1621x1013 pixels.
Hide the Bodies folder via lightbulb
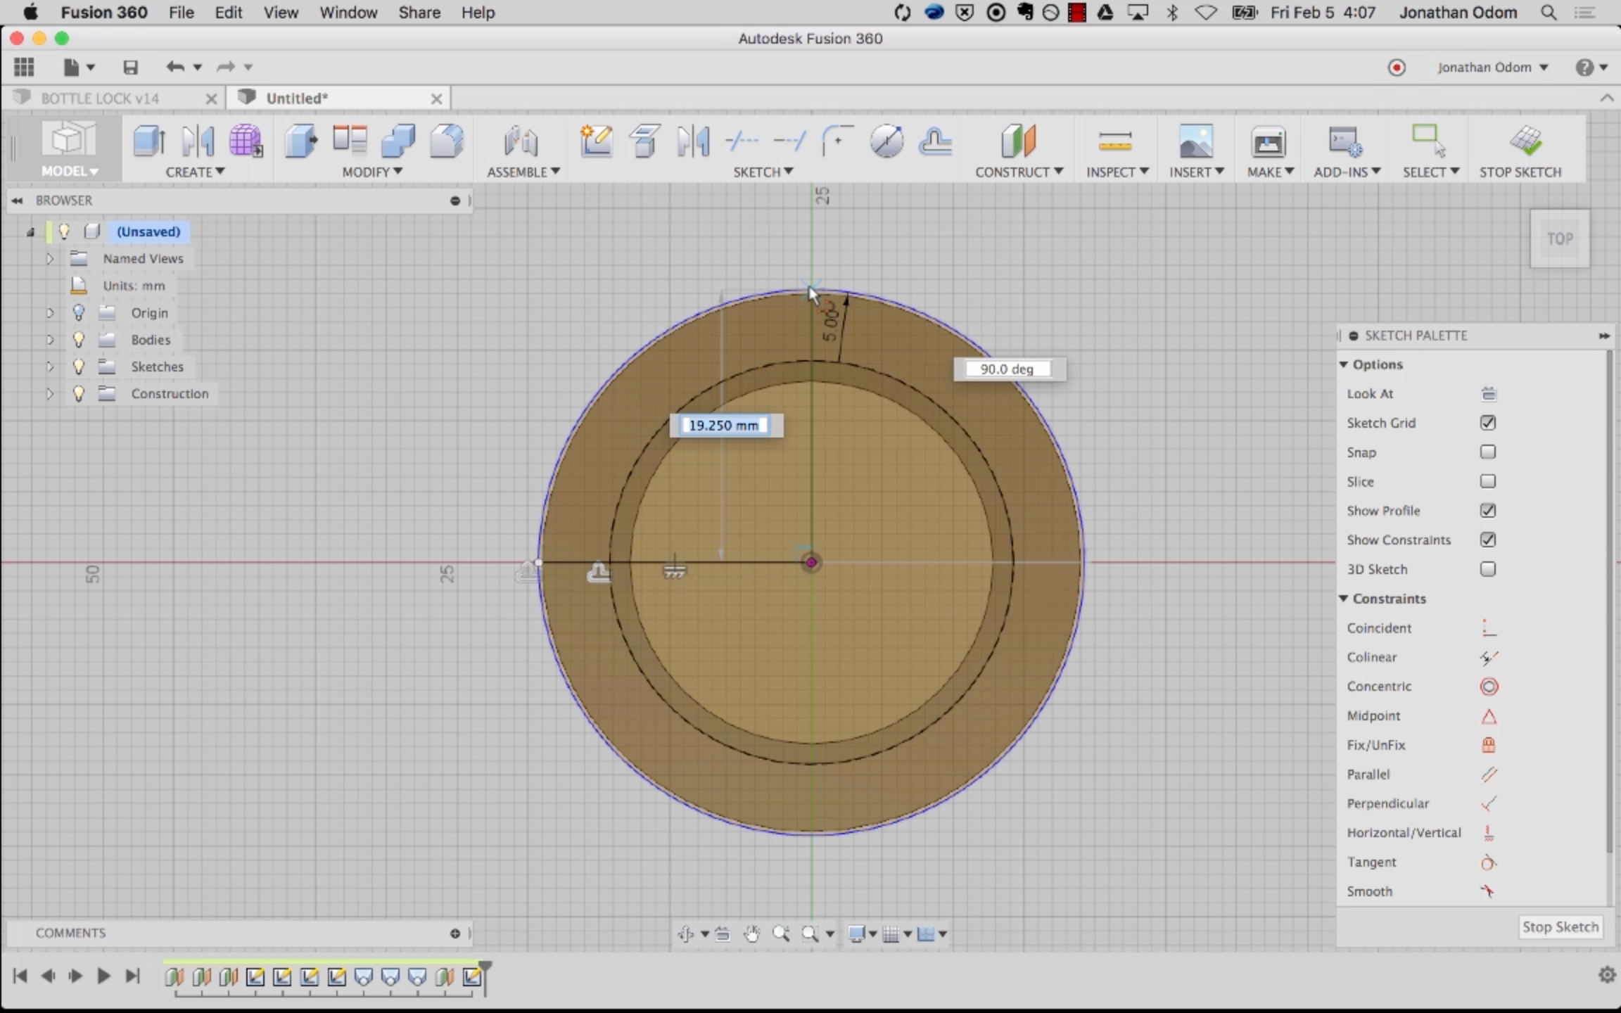(79, 340)
